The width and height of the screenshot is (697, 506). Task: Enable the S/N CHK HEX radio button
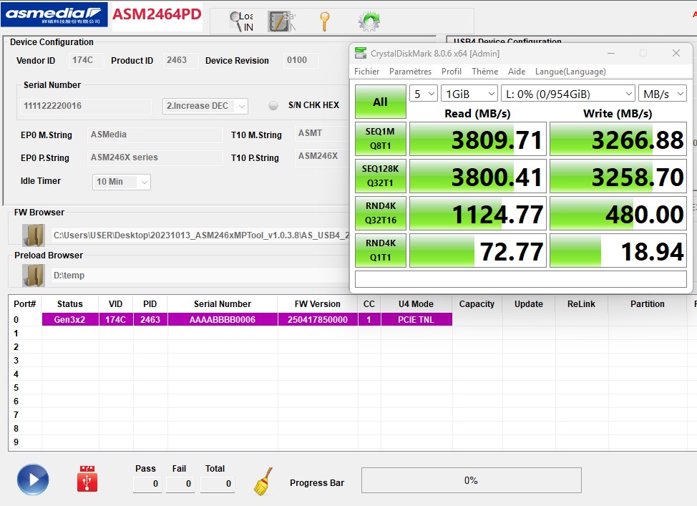tap(273, 106)
